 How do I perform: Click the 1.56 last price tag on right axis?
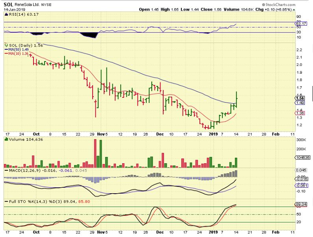click(300, 98)
